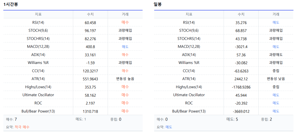Click the daily STOCHRS value 43.738
This screenshot has width=296, height=134.
(241, 39)
